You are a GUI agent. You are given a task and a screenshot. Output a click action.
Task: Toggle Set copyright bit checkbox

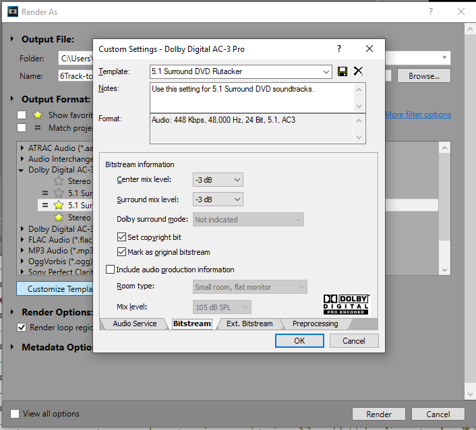pos(121,237)
